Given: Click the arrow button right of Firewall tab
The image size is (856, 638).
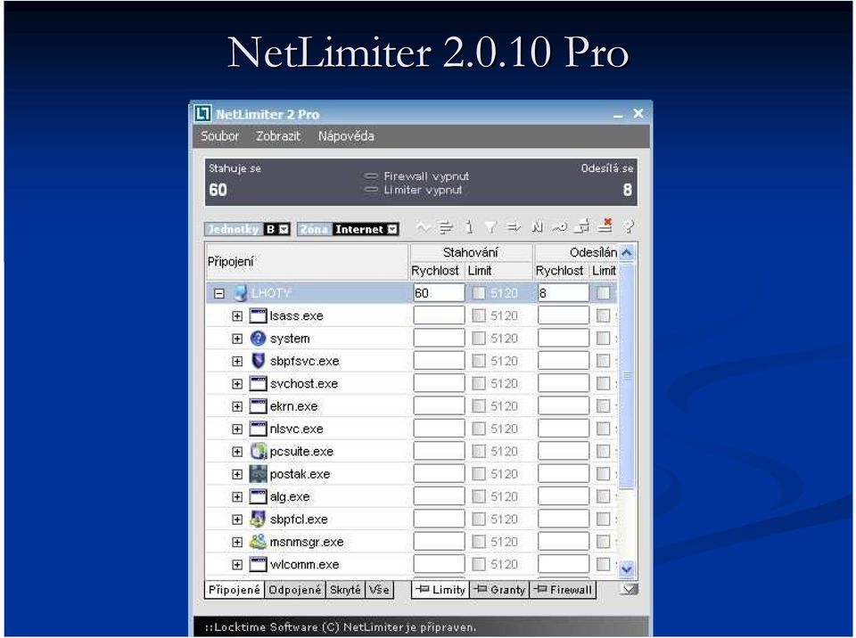Looking at the screenshot, I should 629,589.
